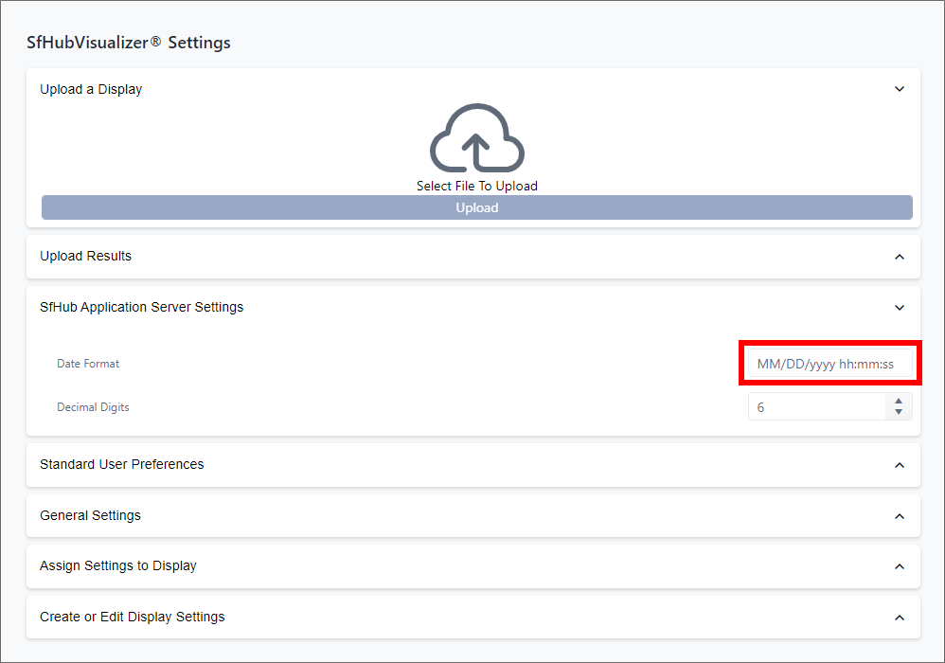
Task: Collapse SfHub Application Server Settings chevron
Action: click(900, 307)
